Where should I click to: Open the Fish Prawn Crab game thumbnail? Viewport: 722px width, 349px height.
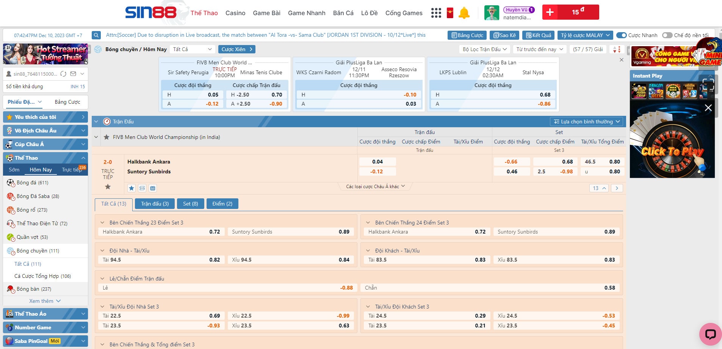[639, 91]
